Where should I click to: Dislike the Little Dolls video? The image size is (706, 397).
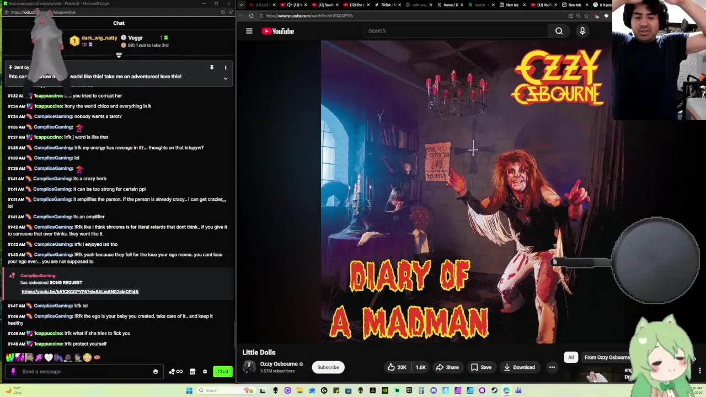click(x=420, y=367)
